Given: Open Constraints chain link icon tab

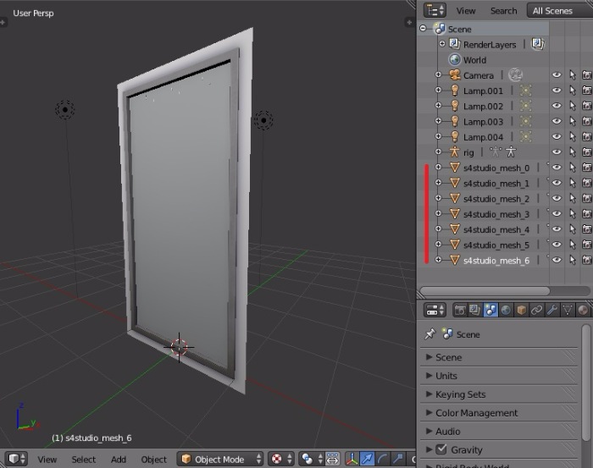Looking at the screenshot, I should coord(536,310).
